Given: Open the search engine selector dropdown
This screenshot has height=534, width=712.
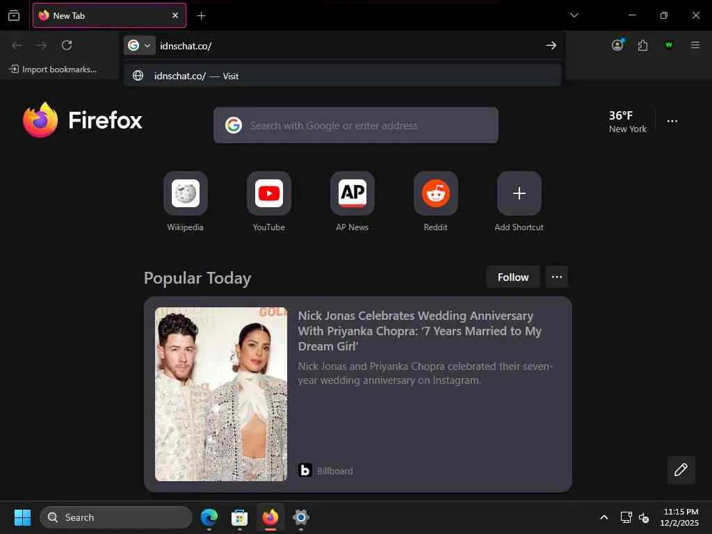Looking at the screenshot, I should (139, 45).
